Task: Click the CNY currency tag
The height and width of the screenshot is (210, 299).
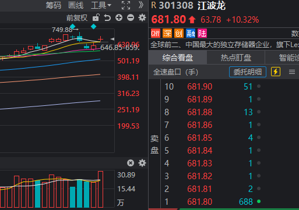Action: pos(156,33)
